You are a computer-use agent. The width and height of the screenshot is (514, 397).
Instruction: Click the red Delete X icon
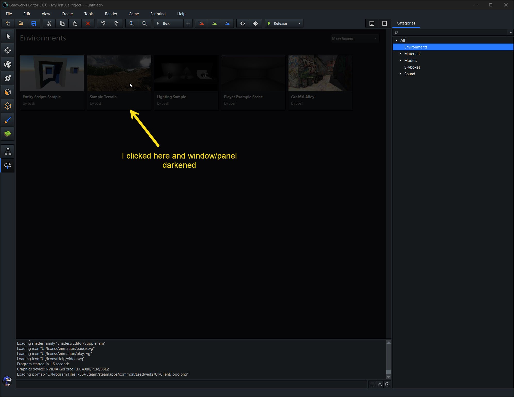click(88, 23)
